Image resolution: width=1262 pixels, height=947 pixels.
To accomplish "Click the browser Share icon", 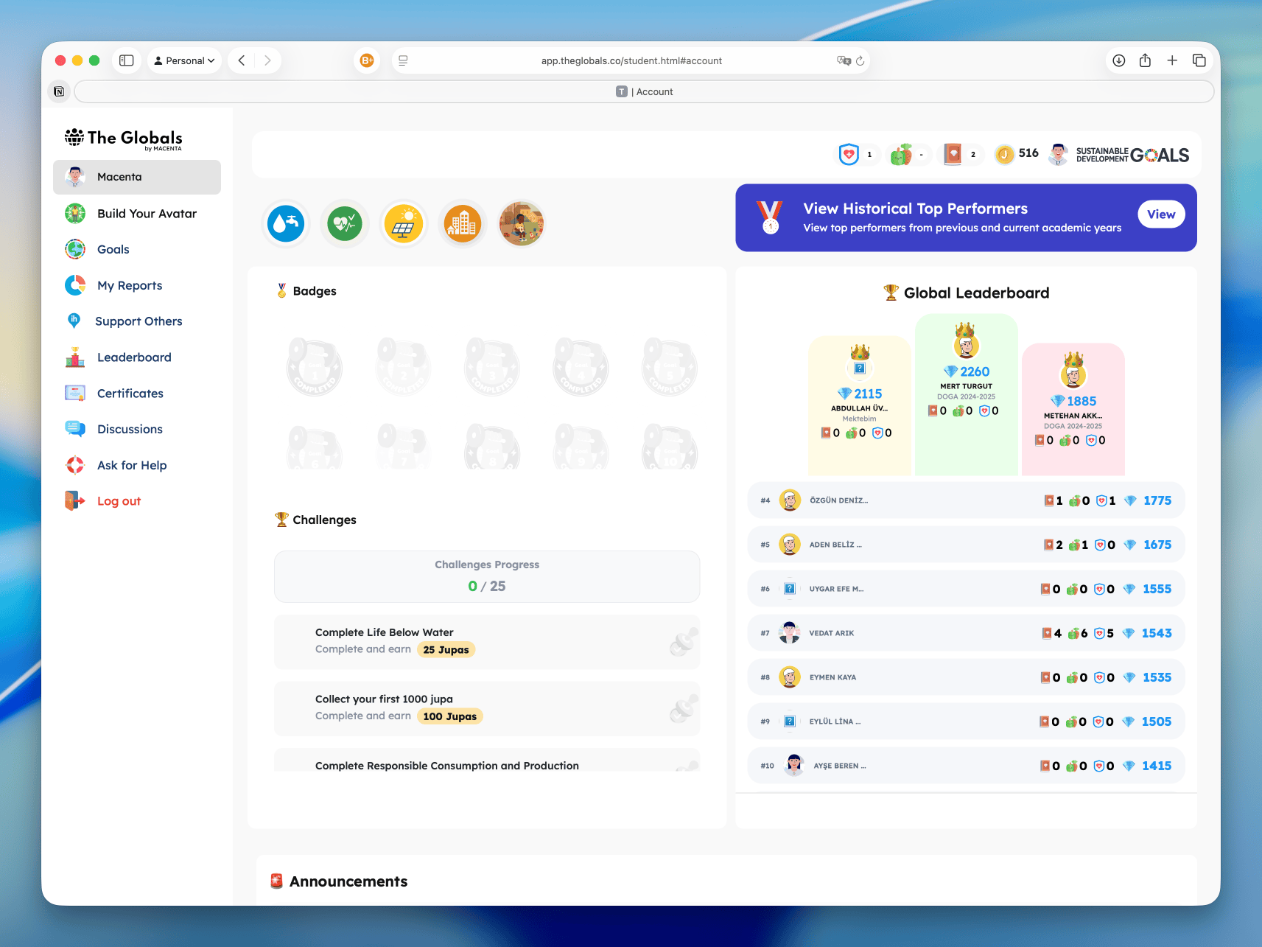I will (x=1145, y=60).
